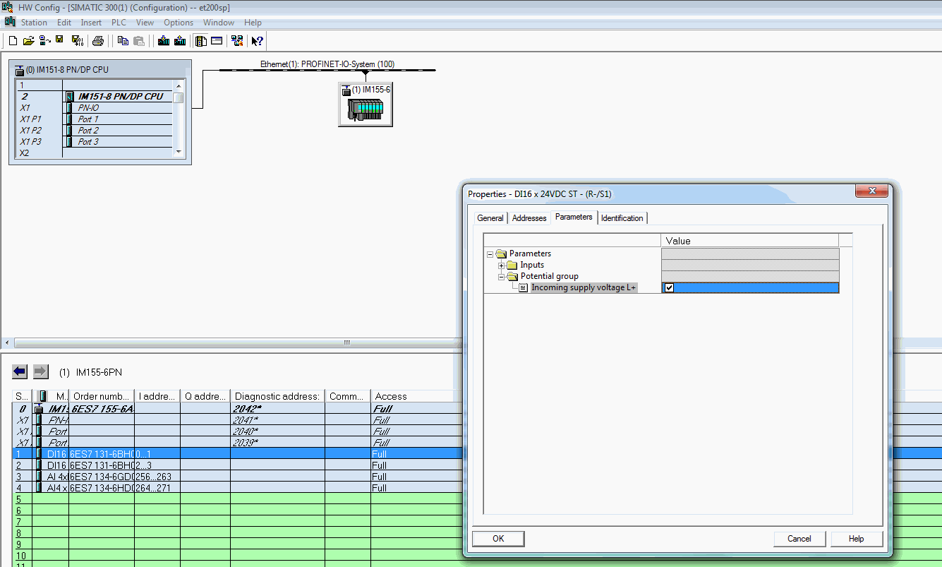Open the PLC menu

(x=119, y=23)
